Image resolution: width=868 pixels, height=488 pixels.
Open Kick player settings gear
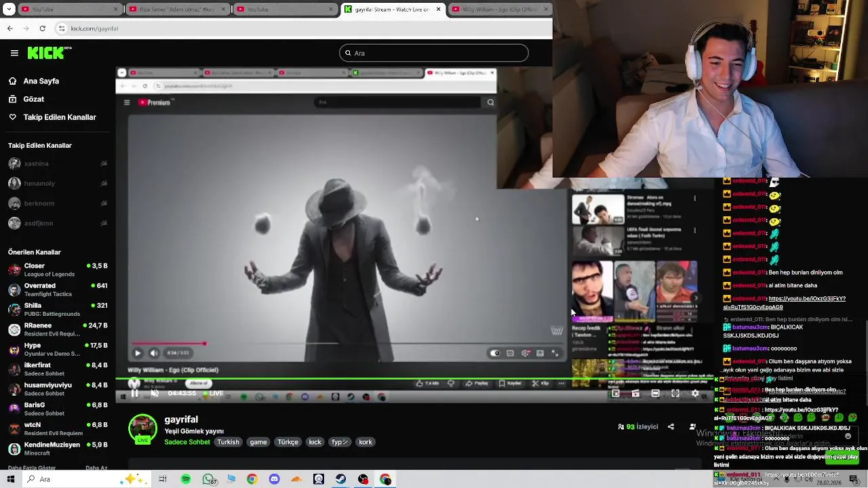tap(695, 393)
